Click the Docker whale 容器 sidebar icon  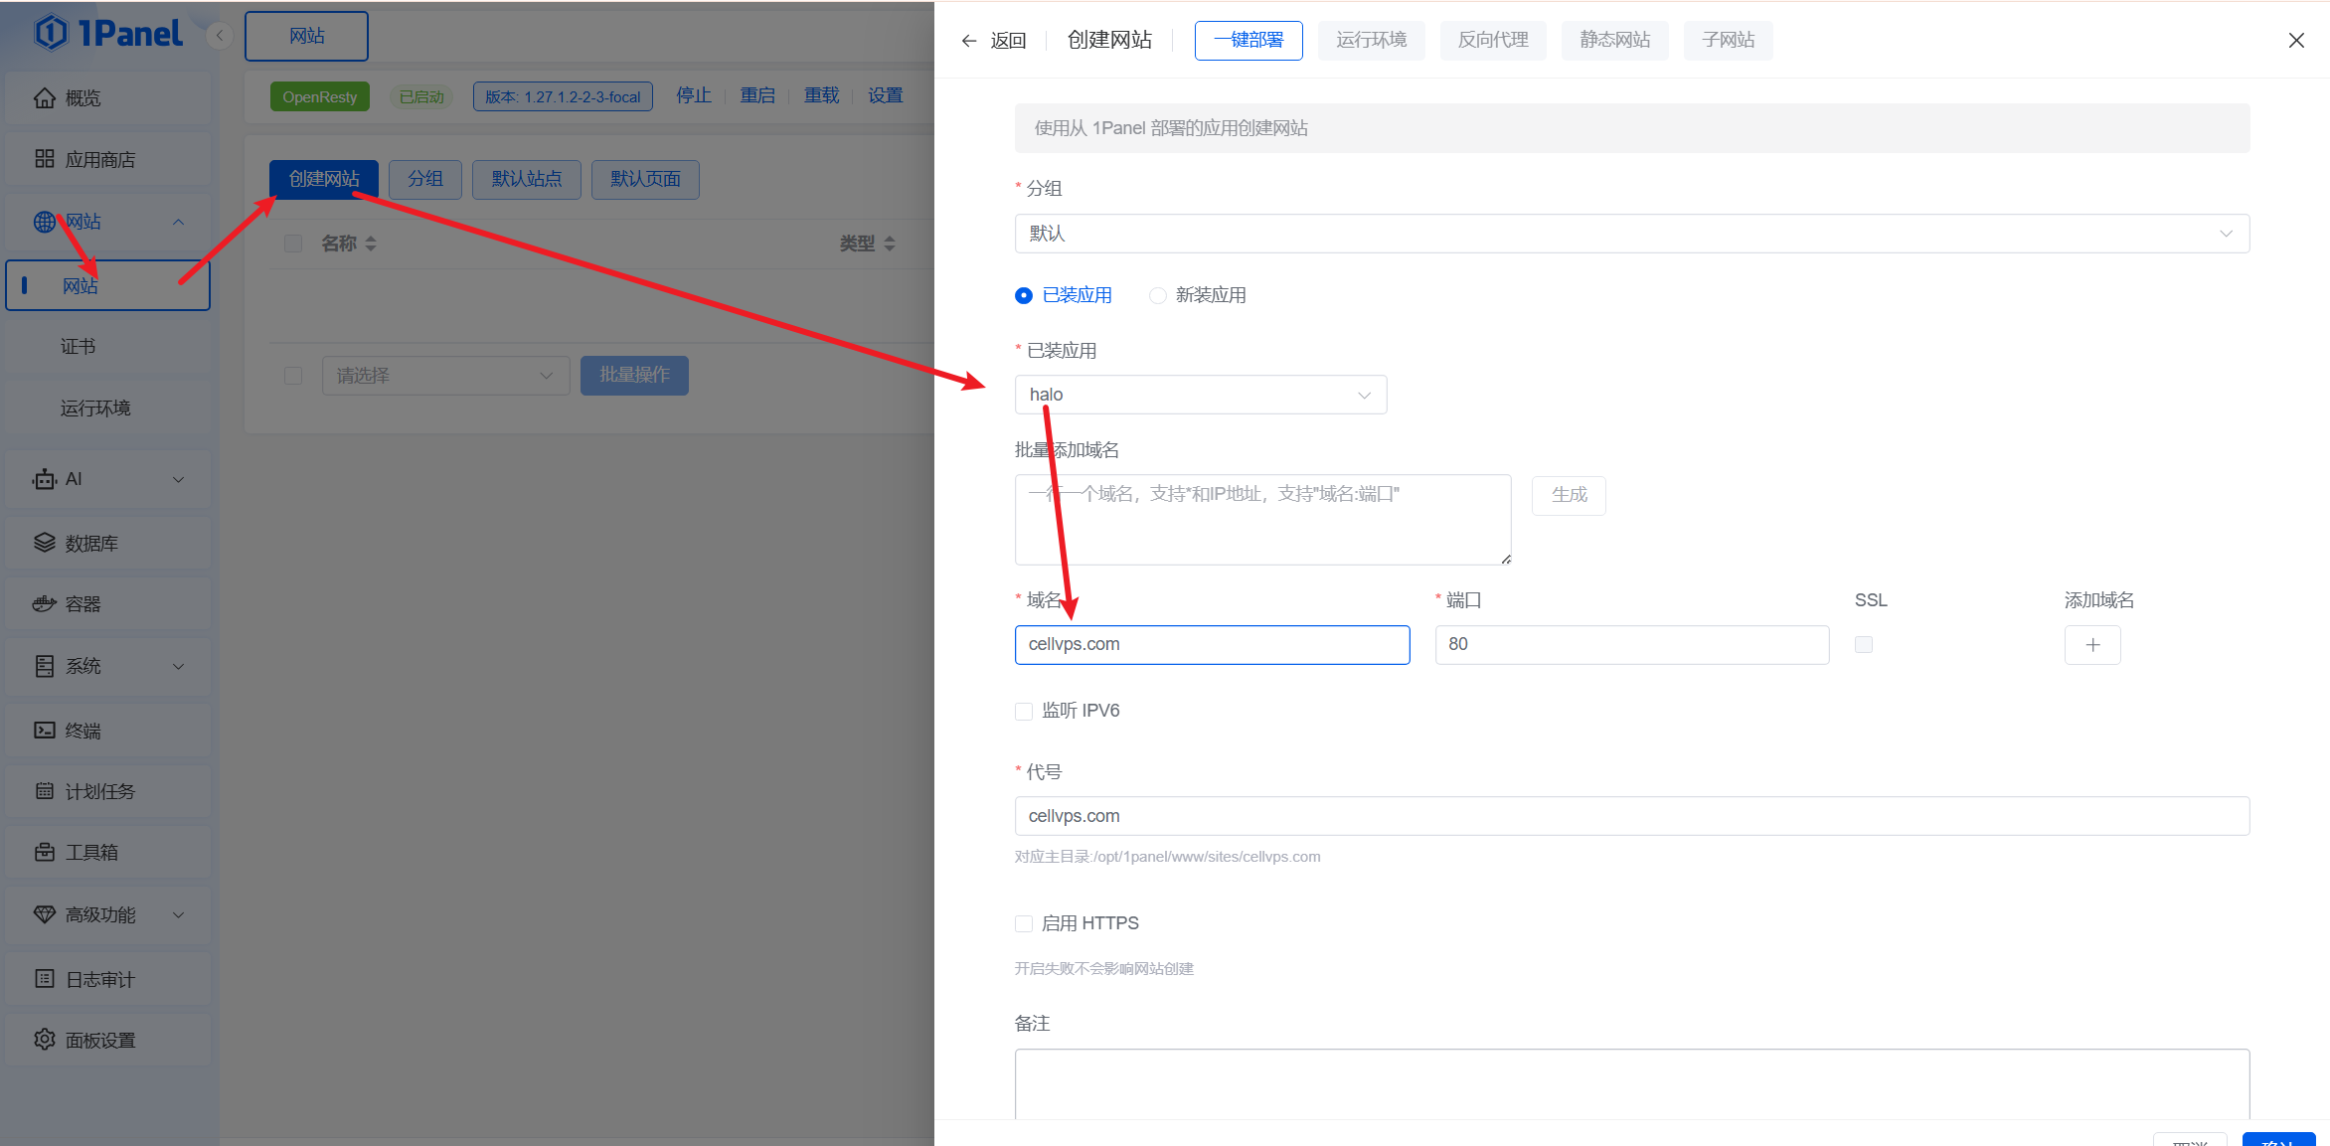tap(44, 604)
